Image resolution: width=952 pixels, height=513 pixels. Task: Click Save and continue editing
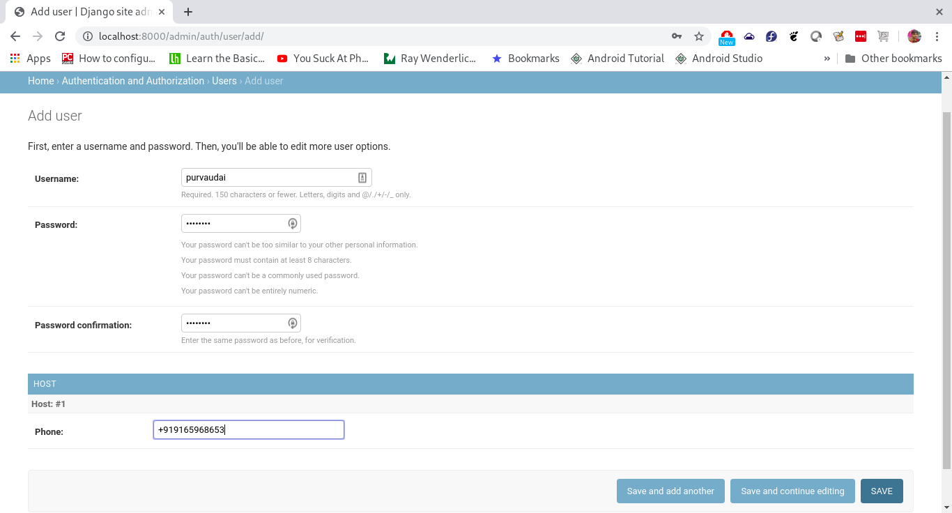coord(792,491)
